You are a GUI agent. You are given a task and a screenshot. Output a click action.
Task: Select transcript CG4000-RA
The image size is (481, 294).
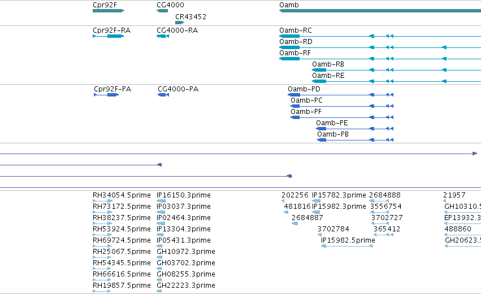coord(177,30)
